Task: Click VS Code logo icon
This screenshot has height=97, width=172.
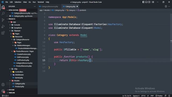Action: click(x=2, y=2)
